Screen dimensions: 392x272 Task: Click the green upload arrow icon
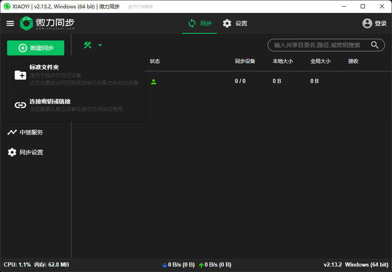pyautogui.click(x=201, y=265)
